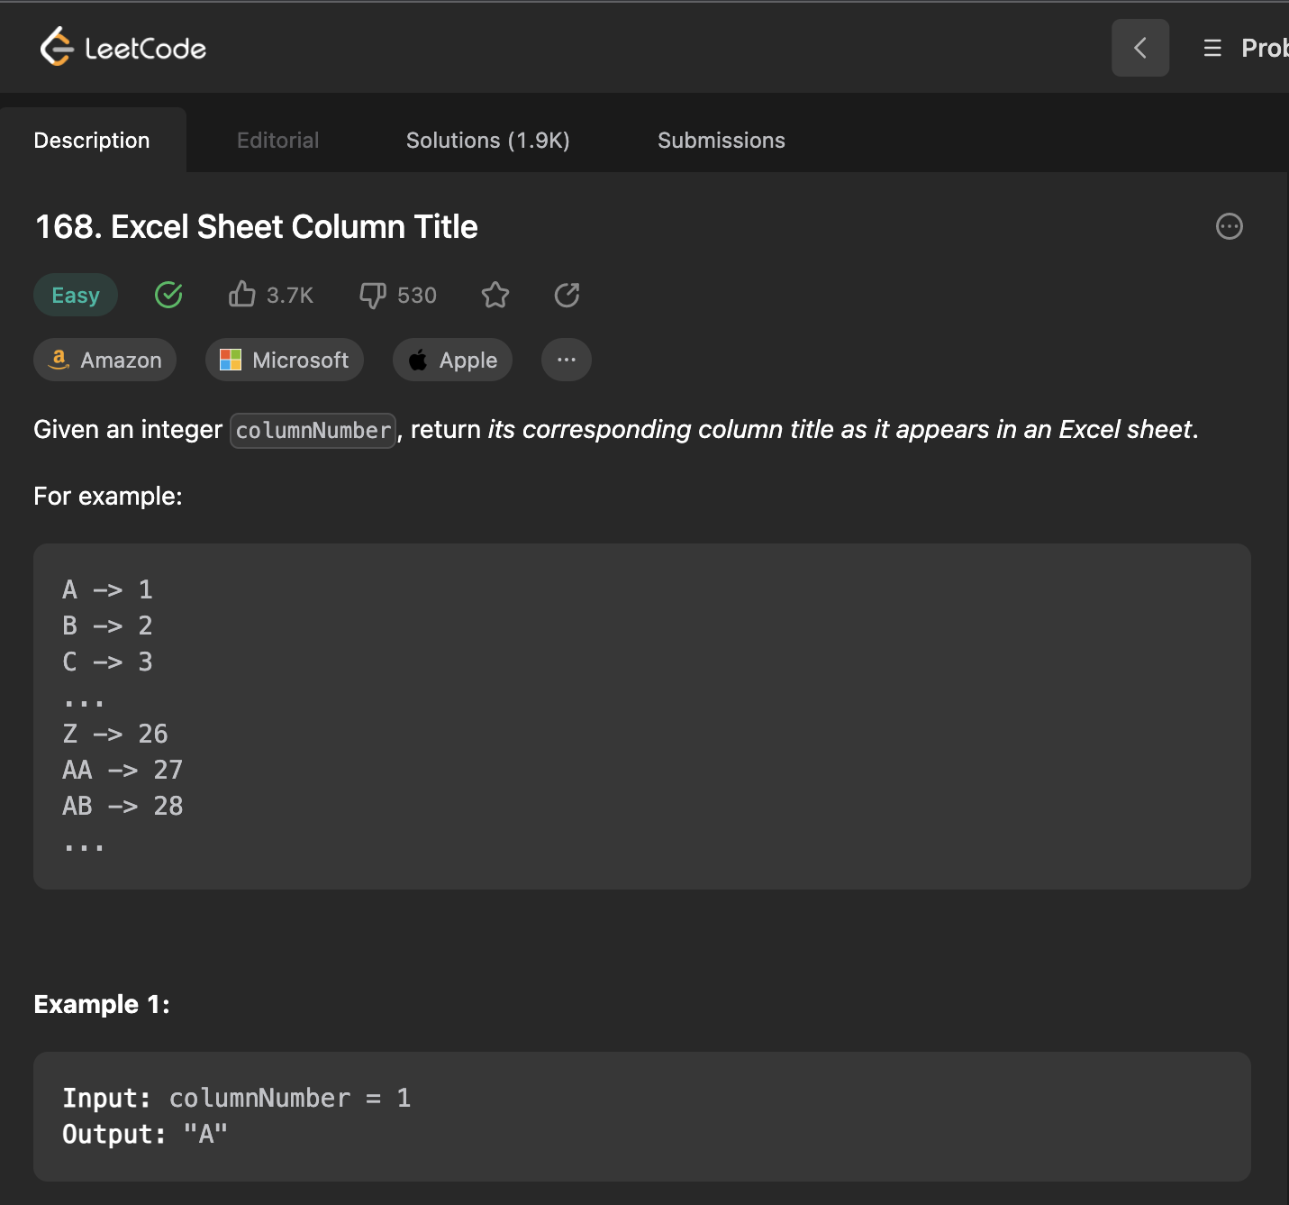Click the Easy difficulty badge
The height and width of the screenshot is (1205, 1289).
(x=76, y=295)
